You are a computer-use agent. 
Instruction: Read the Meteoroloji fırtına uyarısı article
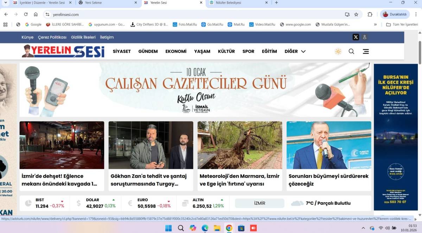239,180
